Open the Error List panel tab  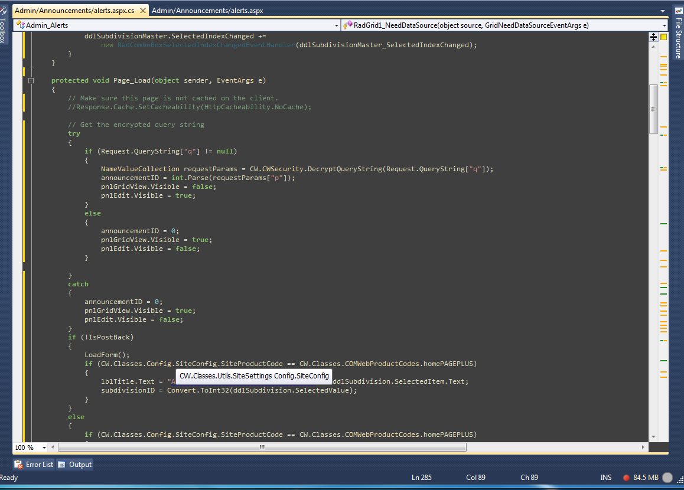(34, 465)
